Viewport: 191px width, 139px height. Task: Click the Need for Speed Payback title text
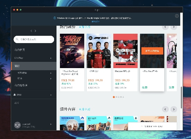point(70,72)
